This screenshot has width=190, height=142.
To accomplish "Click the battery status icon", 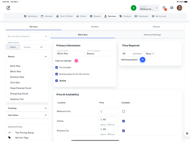I will [x=186, y=2].
